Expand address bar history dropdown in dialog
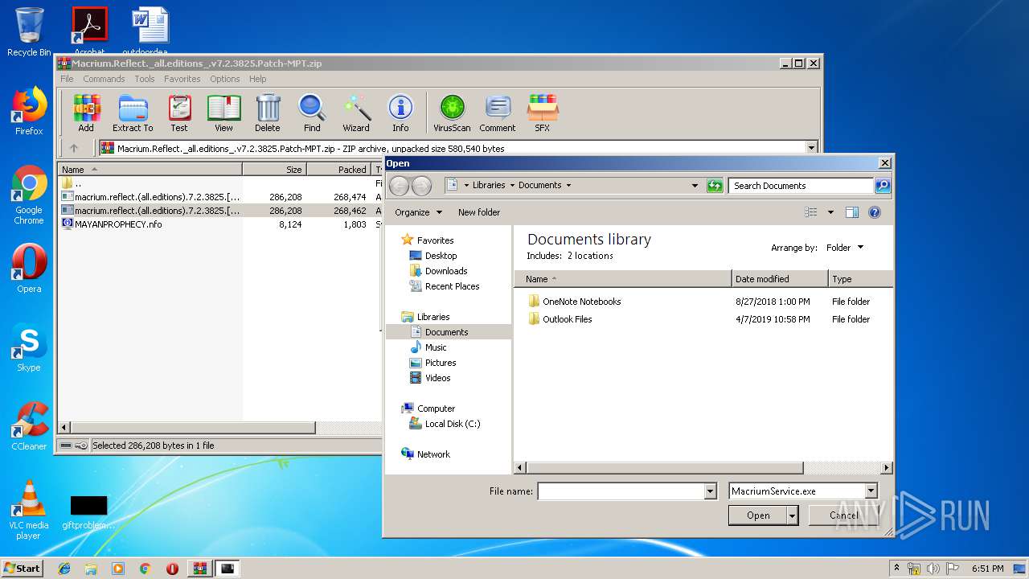Screen dimensions: 1029x579 pyautogui.click(x=695, y=186)
